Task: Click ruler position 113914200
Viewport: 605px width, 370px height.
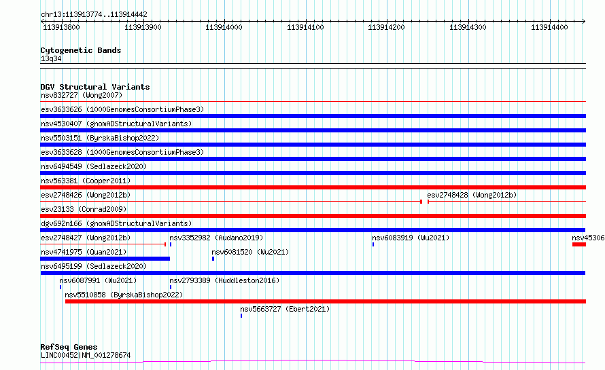Action: (x=386, y=27)
